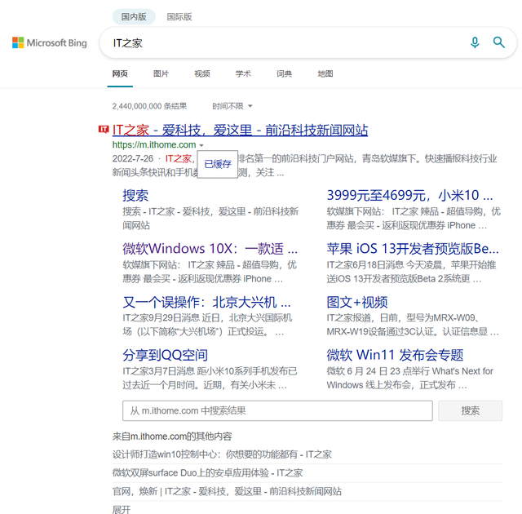Open 官网，焕新 | IT之家 link
This screenshot has width=522, height=514.
tap(227, 491)
